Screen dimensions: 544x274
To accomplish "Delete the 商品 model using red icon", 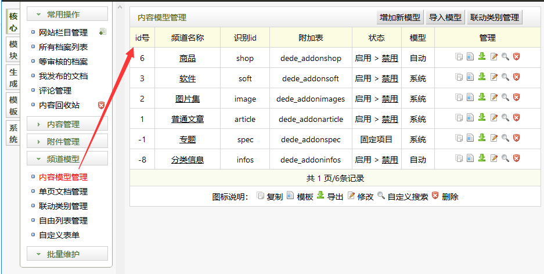I will click(x=516, y=57).
